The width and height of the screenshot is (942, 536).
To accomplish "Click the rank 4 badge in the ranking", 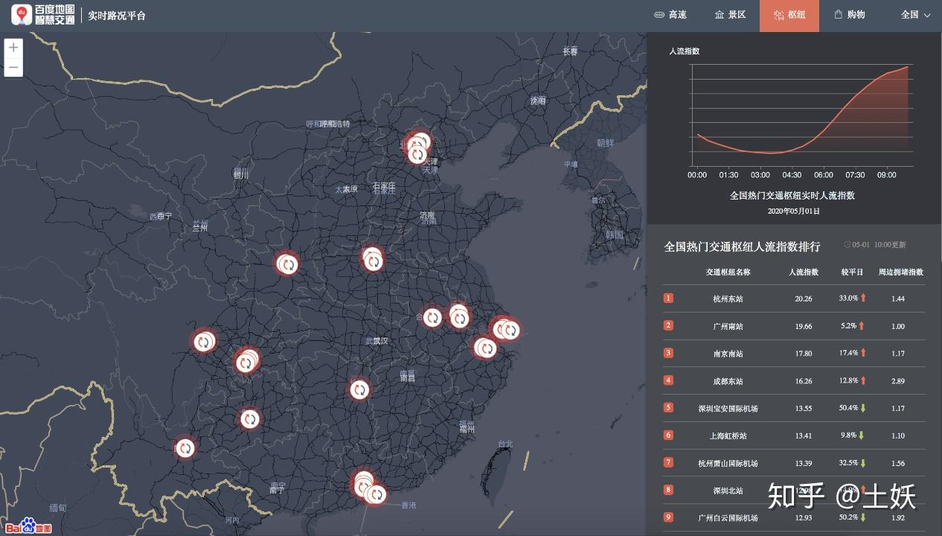I will pyautogui.click(x=668, y=380).
